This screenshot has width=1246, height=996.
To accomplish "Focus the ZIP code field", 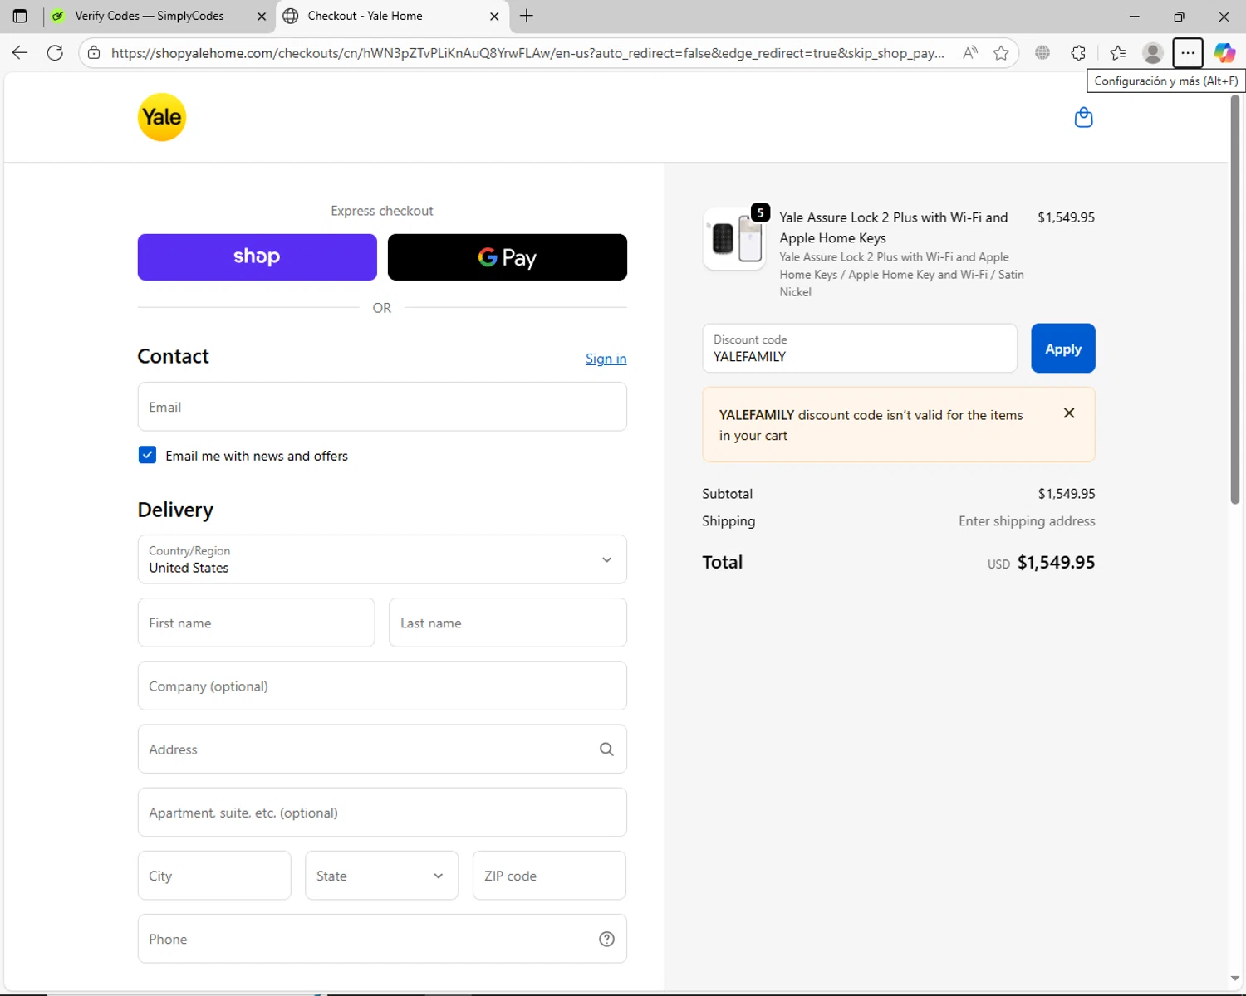I will (549, 876).
